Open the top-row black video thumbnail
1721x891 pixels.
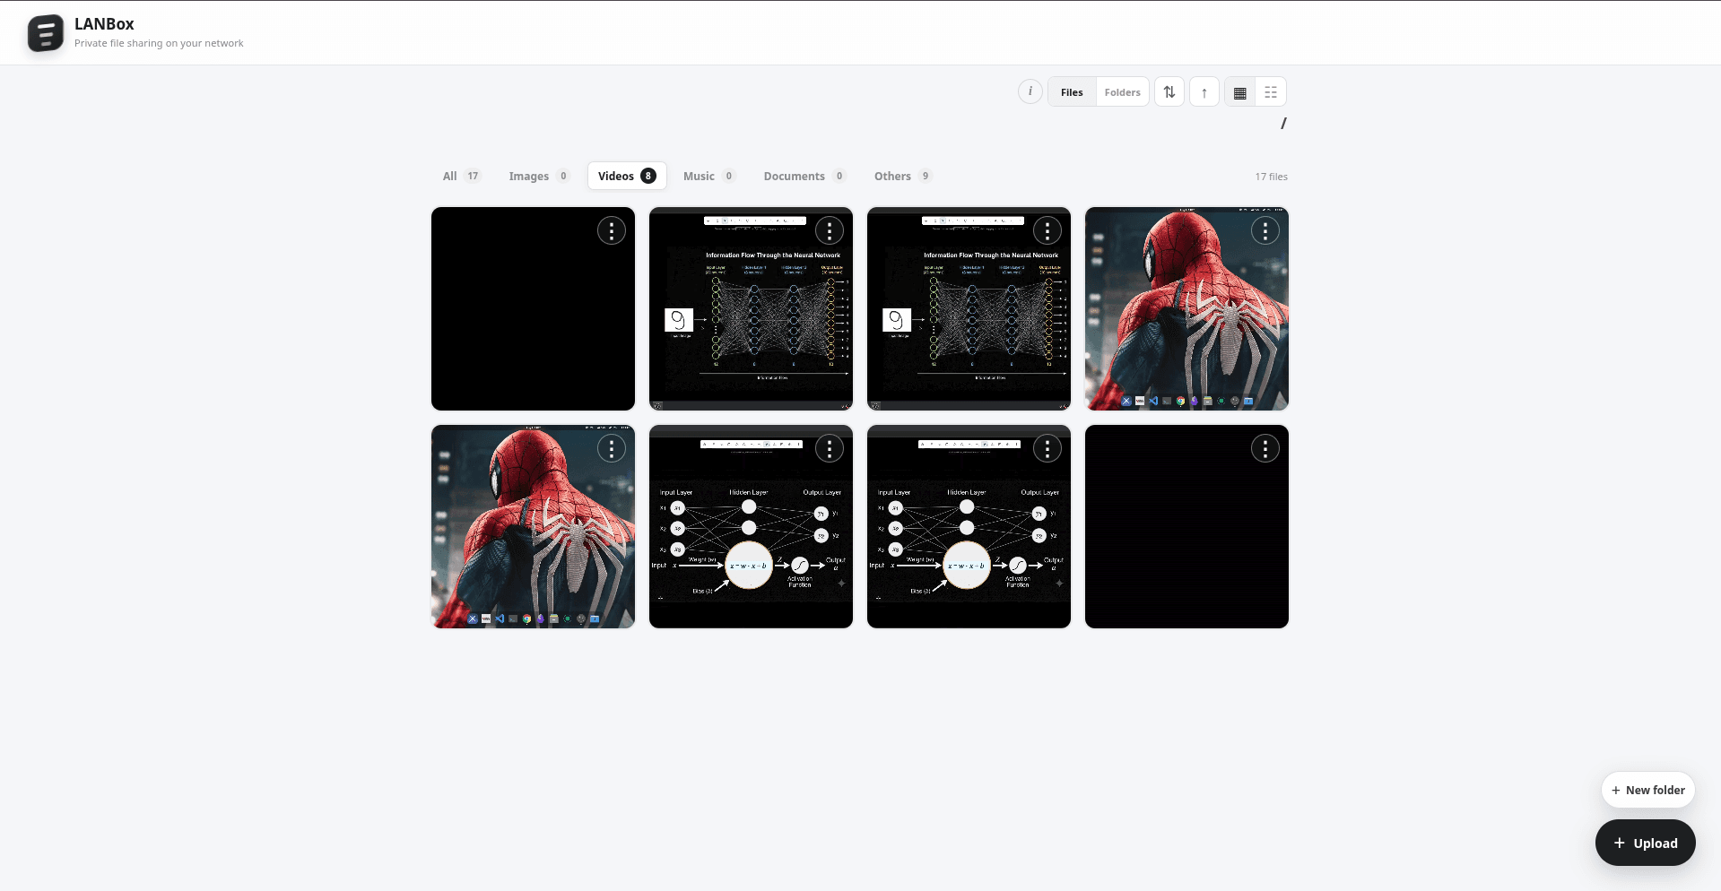click(533, 309)
